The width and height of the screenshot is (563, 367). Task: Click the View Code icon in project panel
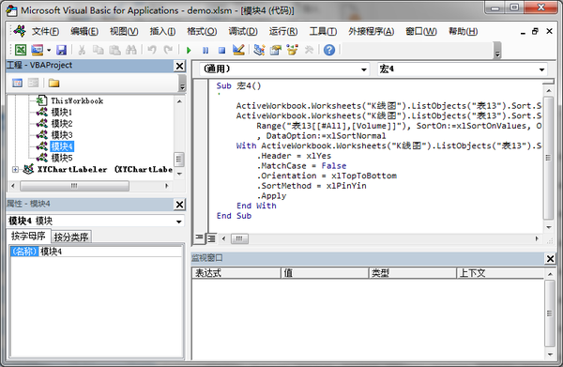click(17, 83)
